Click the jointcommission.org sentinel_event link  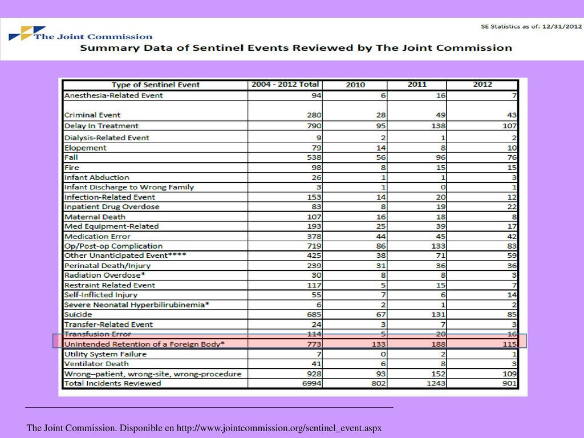tap(279, 428)
